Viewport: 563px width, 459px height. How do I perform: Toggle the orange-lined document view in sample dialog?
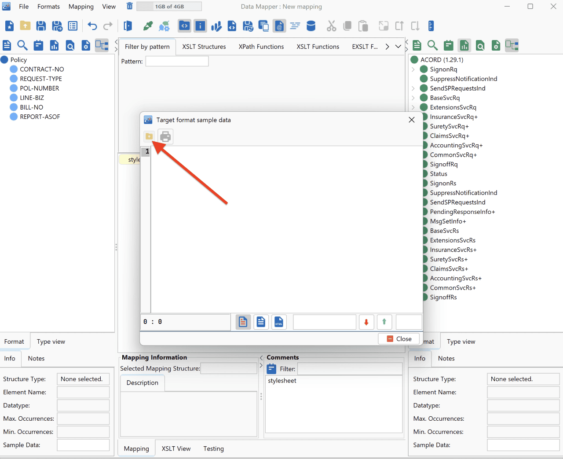click(243, 322)
